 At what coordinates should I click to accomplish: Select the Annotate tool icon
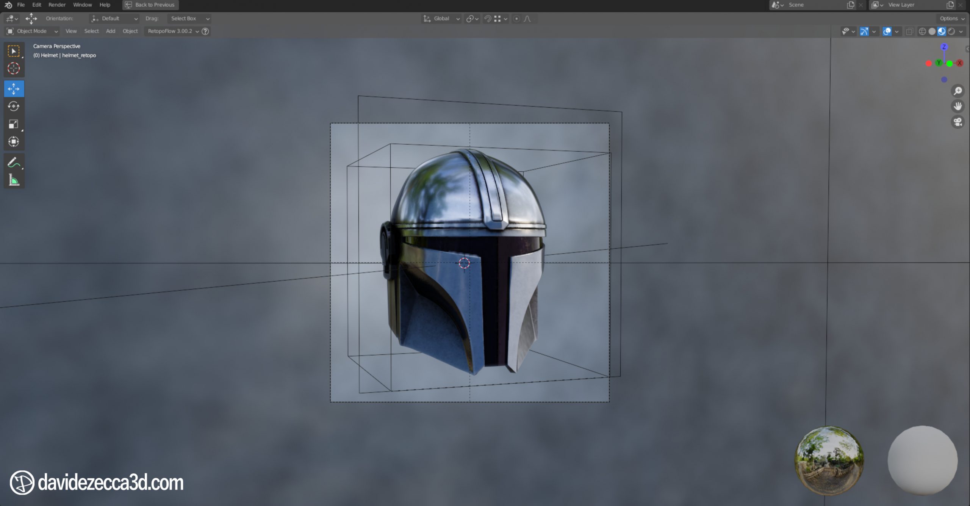14,163
